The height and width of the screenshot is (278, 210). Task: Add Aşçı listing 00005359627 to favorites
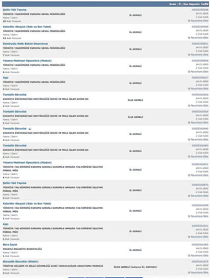198,89
